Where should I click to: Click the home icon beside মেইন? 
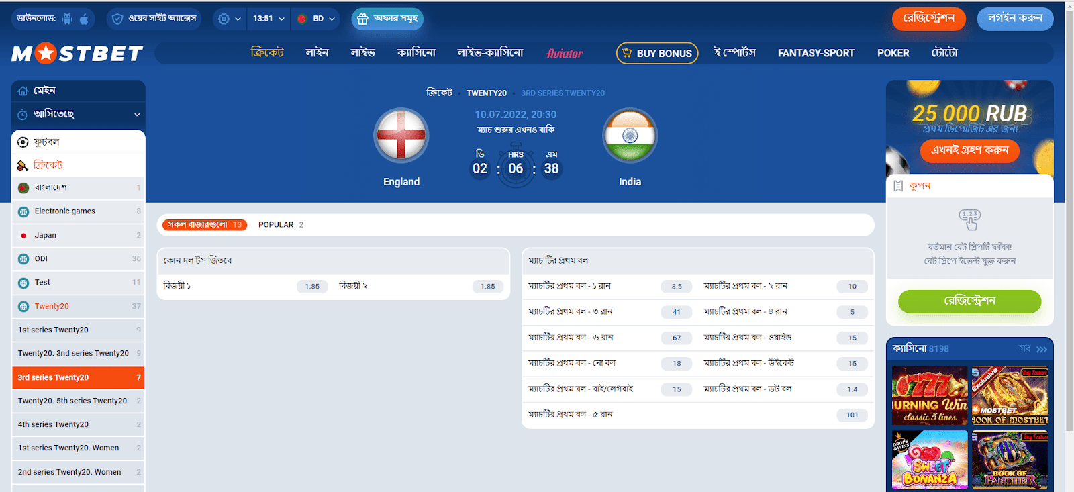pyautogui.click(x=23, y=91)
